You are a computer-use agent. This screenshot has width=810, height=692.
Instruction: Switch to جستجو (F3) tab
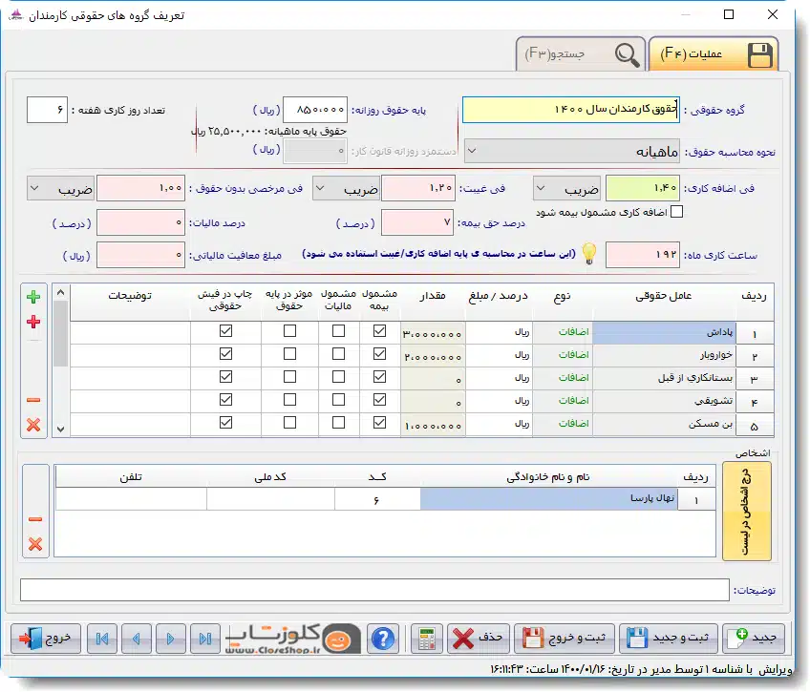coord(581,53)
